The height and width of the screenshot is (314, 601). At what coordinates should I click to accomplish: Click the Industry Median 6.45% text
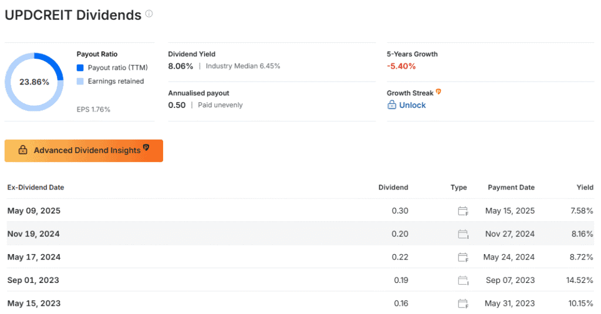tap(243, 66)
